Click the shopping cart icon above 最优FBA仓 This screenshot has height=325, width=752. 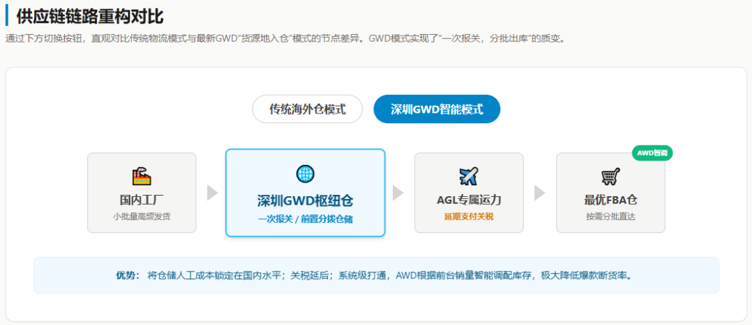(611, 176)
